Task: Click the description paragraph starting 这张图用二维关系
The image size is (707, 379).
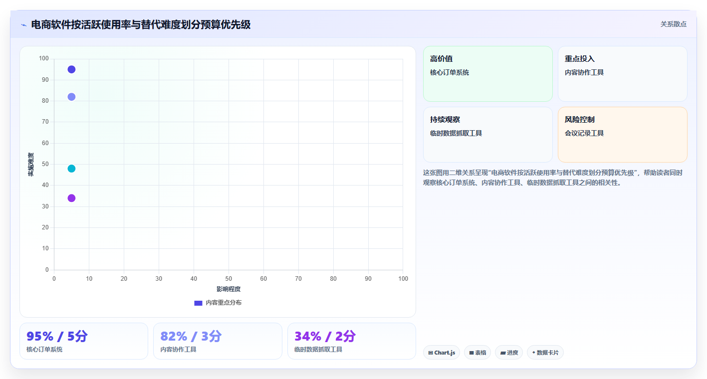Action: pos(553,178)
